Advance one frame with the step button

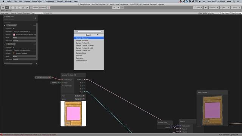122,8
